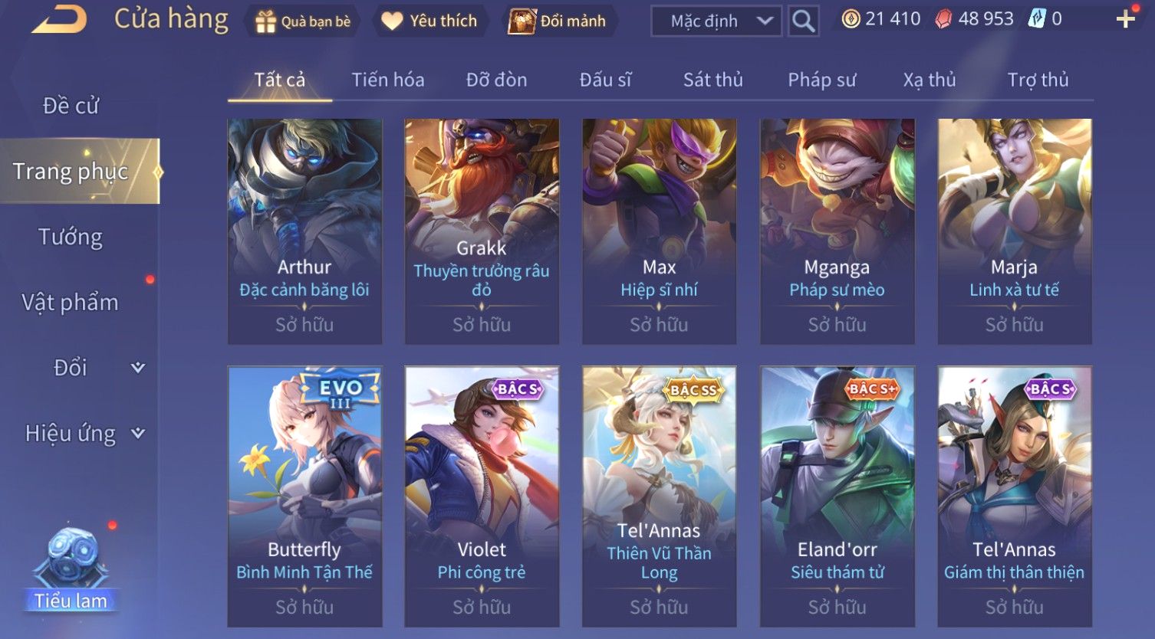Open Butterfly Bình Minh Tận Thế skin

[x=304, y=496]
